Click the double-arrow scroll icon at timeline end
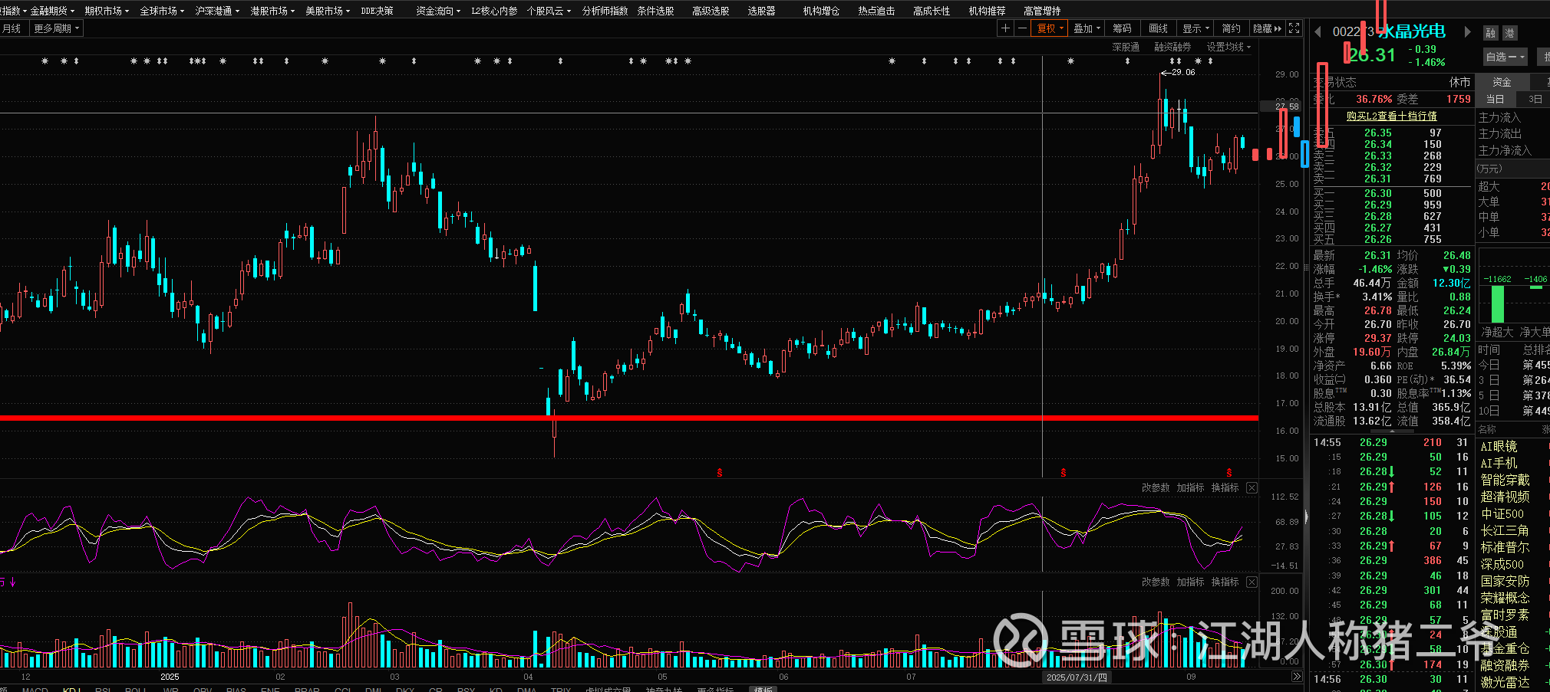The image size is (1550, 692). click(1297, 677)
